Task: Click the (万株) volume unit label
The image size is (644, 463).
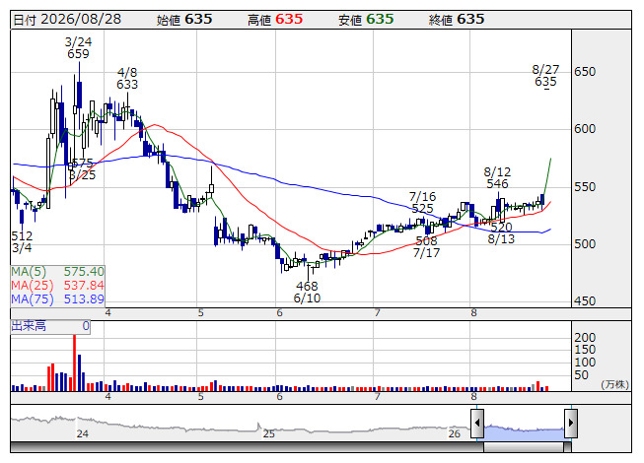Action: pyautogui.click(x=614, y=384)
